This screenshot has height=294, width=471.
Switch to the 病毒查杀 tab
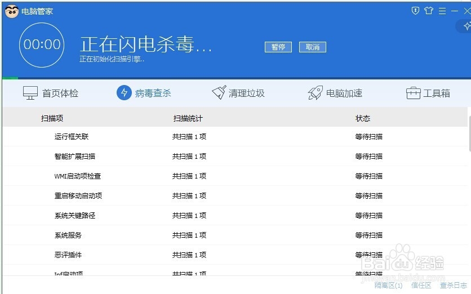click(x=144, y=93)
